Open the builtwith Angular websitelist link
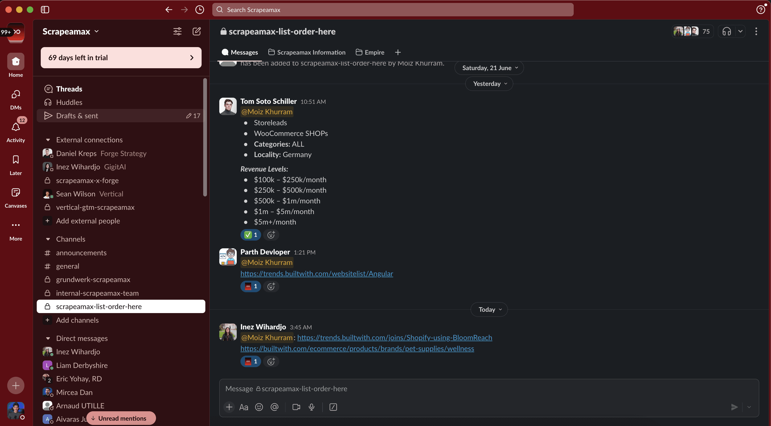The image size is (771, 426). [x=317, y=273]
